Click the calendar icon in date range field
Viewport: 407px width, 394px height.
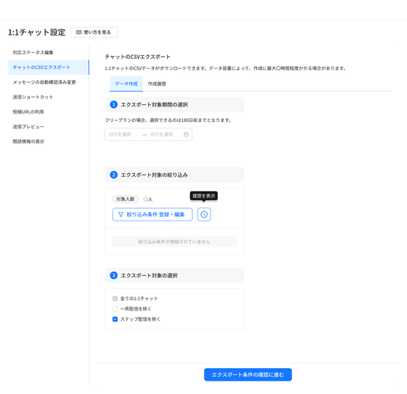coord(186,135)
